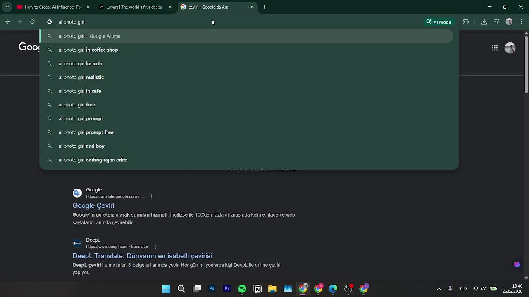Open the tab search dropdown arrow
The height and width of the screenshot is (297, 529).
(7, 7)
